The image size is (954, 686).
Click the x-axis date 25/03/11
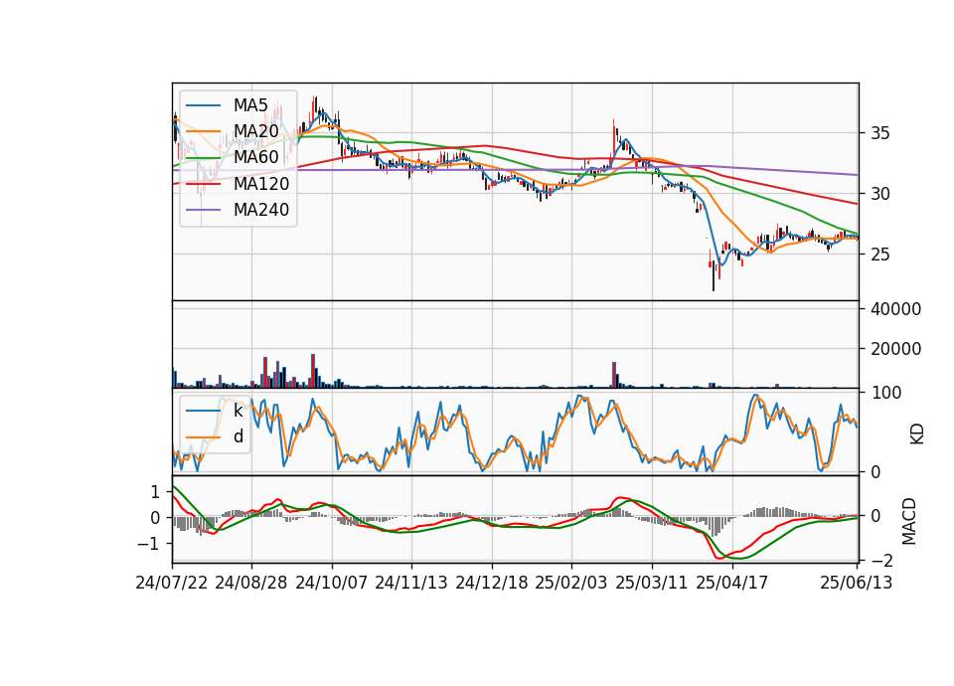[652, 583]
